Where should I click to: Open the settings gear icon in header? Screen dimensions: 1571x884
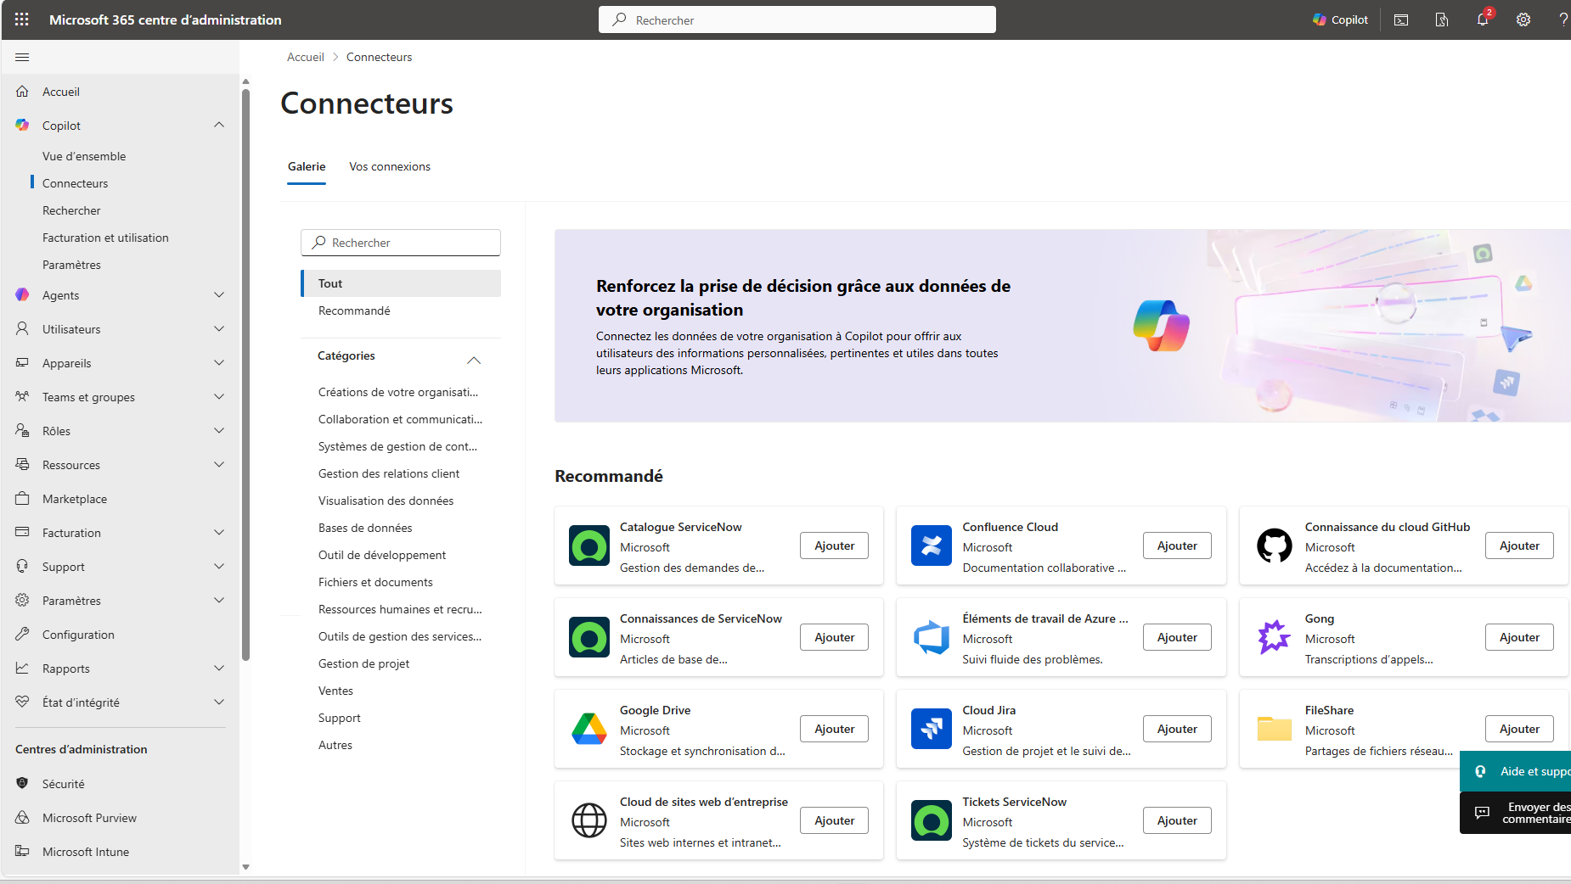[1523, 20]
